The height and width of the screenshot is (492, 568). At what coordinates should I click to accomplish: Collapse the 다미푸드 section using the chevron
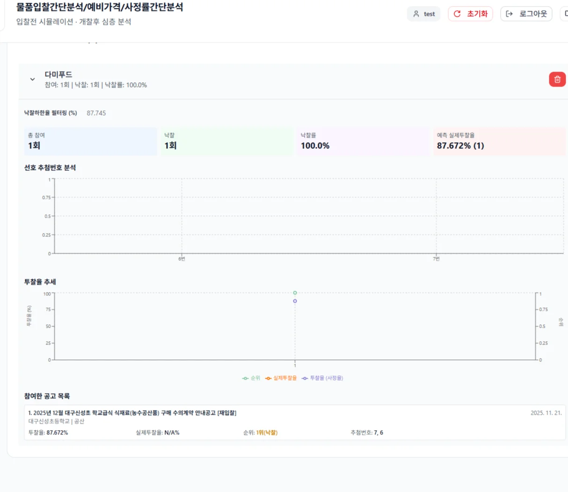(32, 79)
